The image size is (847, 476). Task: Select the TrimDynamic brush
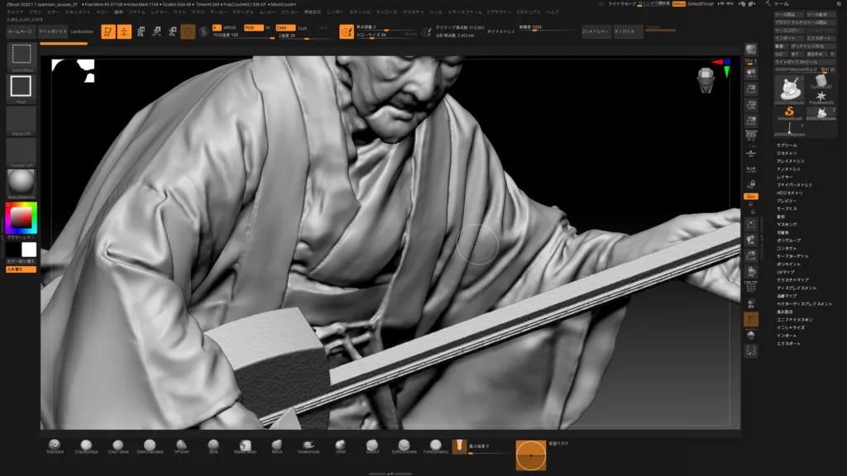(x=435, y=446)
